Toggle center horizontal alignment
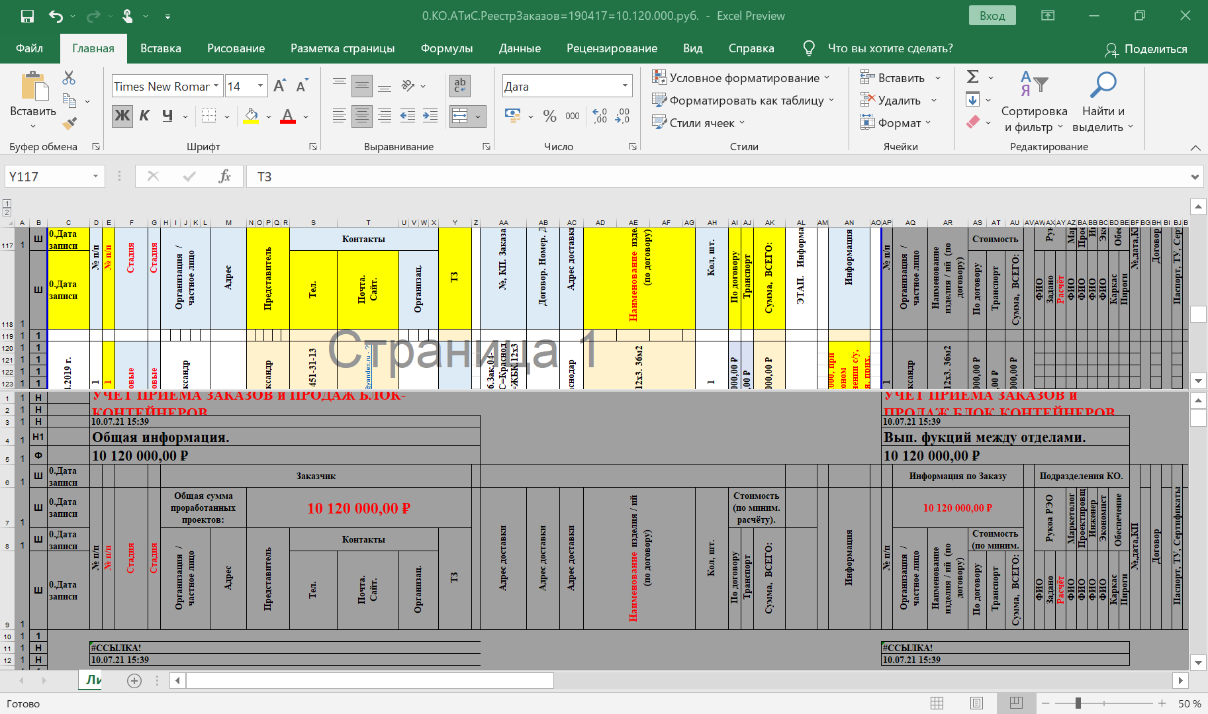This screenshot has height=714, width=1208. 362,116
